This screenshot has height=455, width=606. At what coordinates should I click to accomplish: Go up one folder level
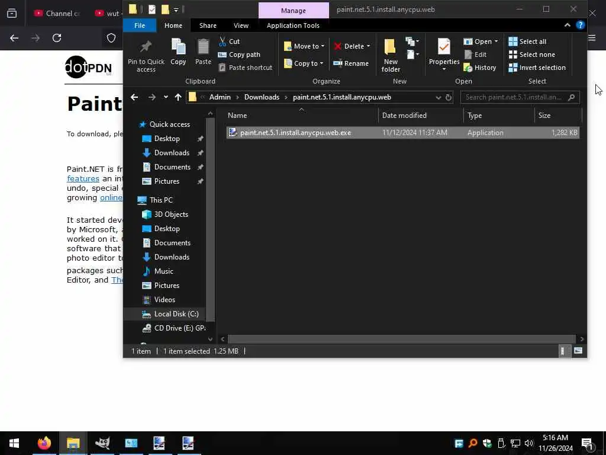[178, 97]
